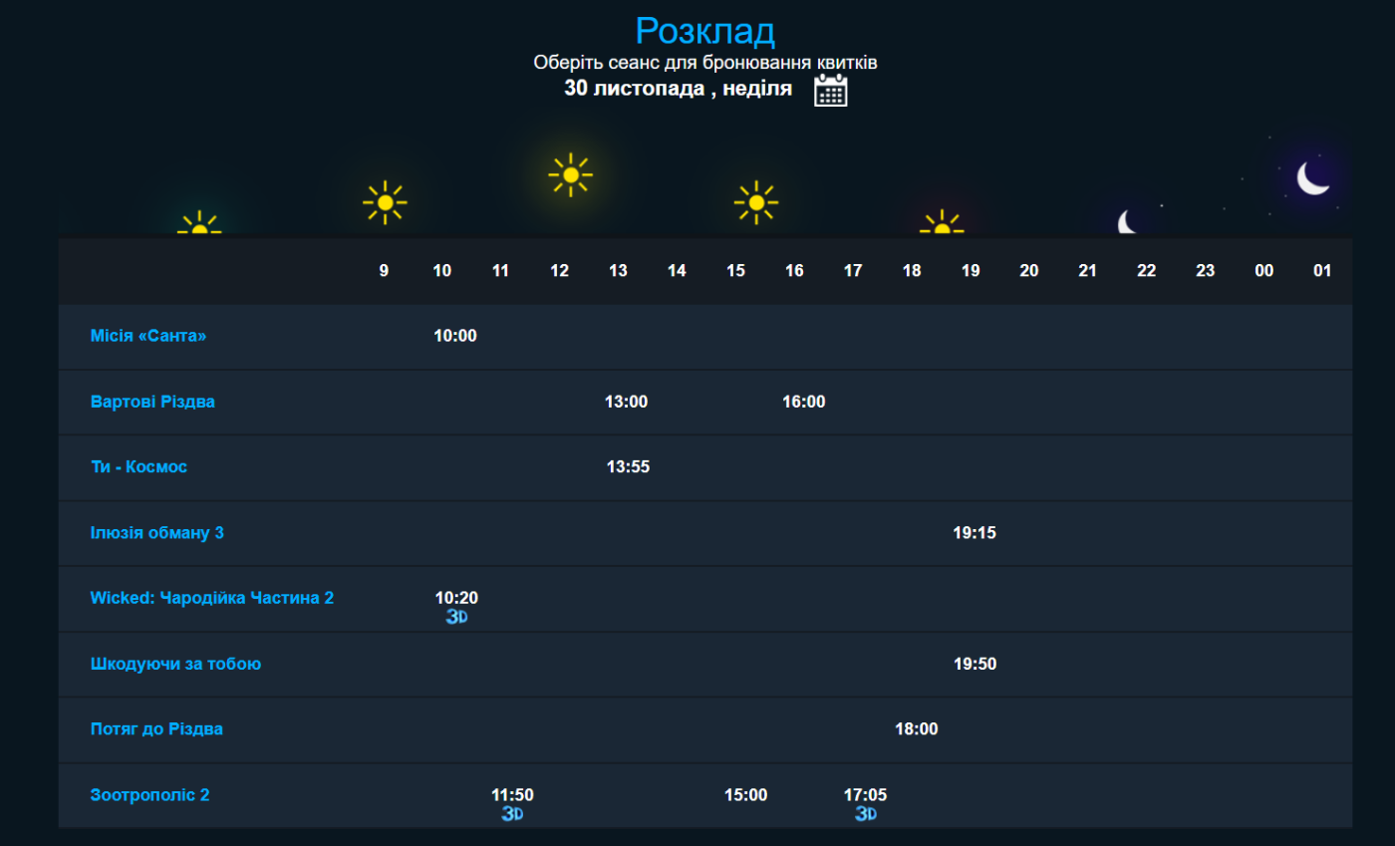Select 15:00 showtime for Зоотрополіс 2
1395x846 pixels.
745,795
